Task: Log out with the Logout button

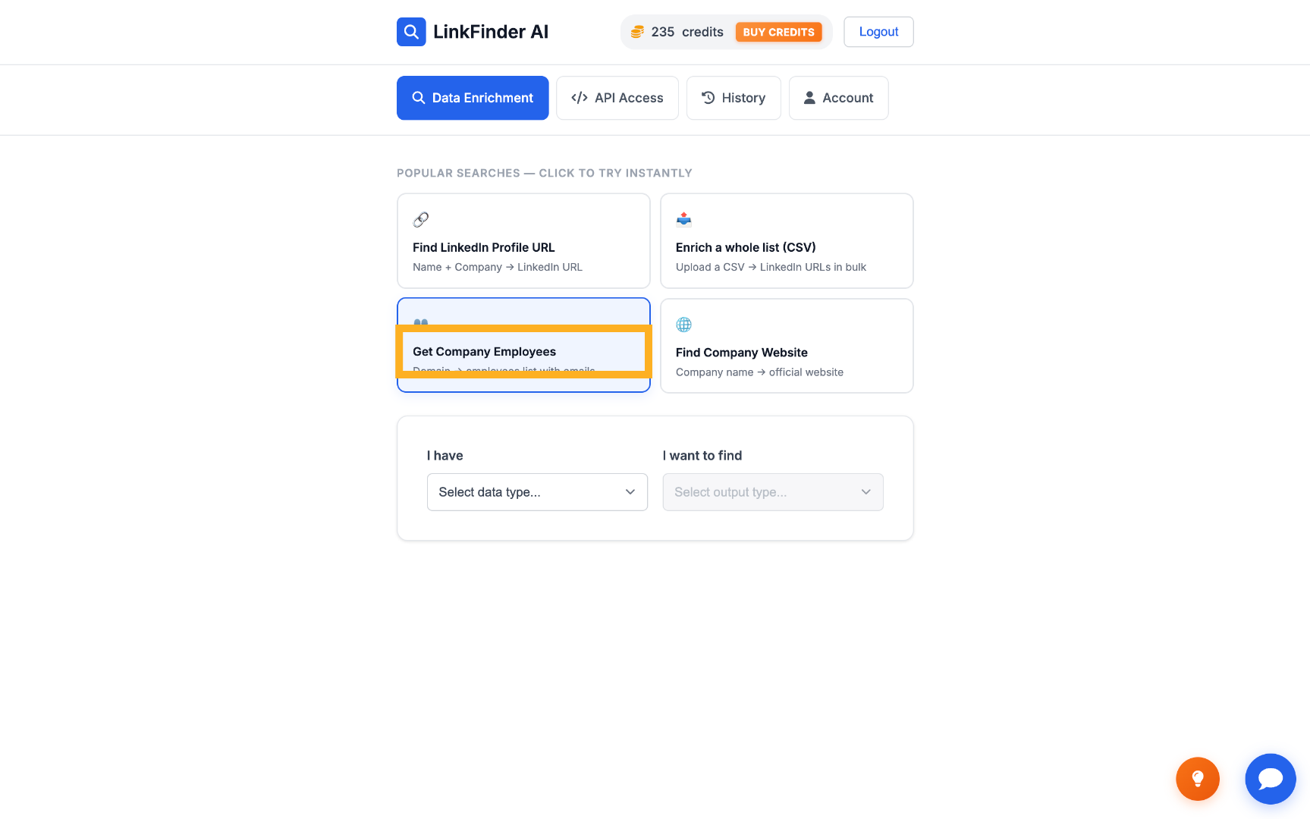Action: [x=878, y=32]
